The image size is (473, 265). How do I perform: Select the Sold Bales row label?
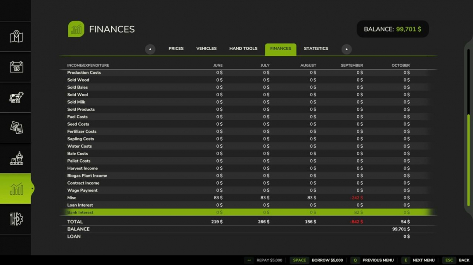(x=77, y=87)
